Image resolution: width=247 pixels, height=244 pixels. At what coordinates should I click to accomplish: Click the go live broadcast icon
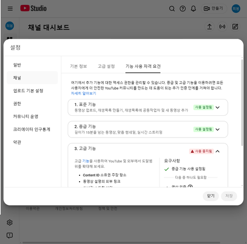pyautogui.click(x=222, y=27)
